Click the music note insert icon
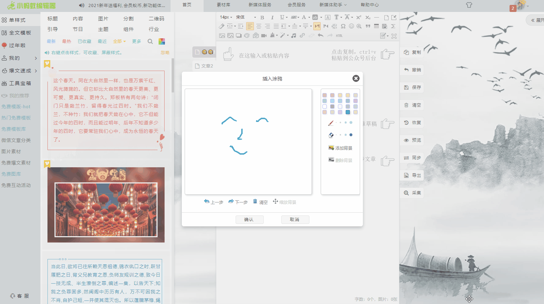Screen dimensions: 544x304 tap(294, 35)
